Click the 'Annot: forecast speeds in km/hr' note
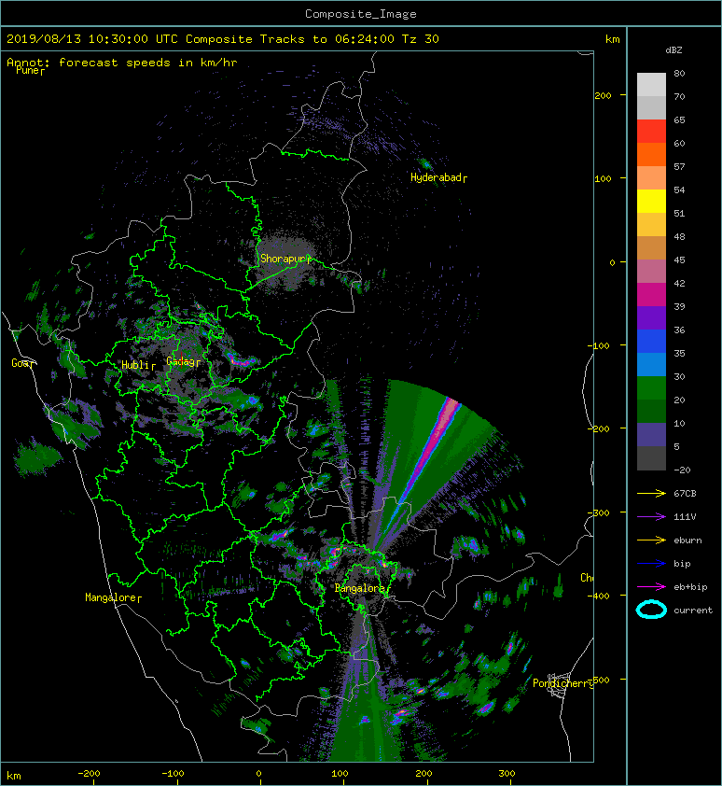The width and height of the screenshot is (722, 786). pyautogui.click(x=122, y=63)
